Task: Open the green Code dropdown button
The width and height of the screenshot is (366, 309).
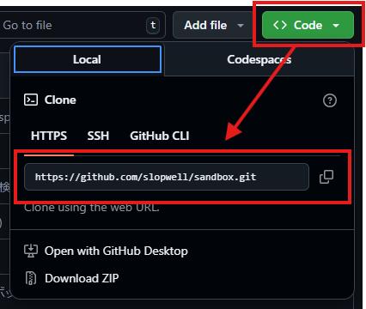Action: coord(308,25)
